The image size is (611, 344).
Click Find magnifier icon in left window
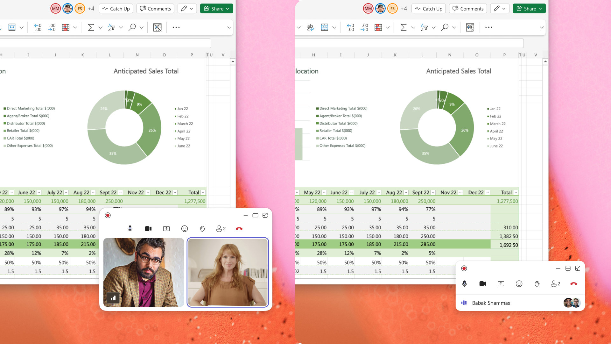(132, 27)
